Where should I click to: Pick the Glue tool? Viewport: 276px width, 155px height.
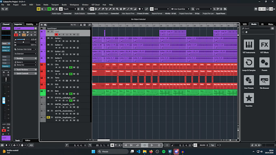coord(110,9)
